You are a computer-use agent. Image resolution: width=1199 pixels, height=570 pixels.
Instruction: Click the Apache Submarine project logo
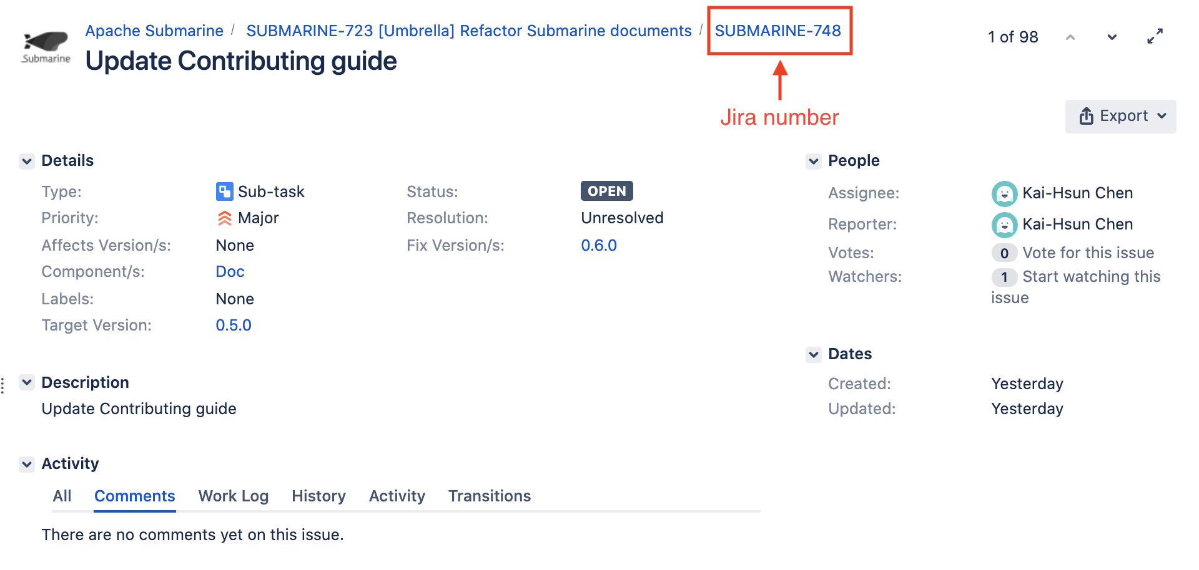click(x=46, y=47)
